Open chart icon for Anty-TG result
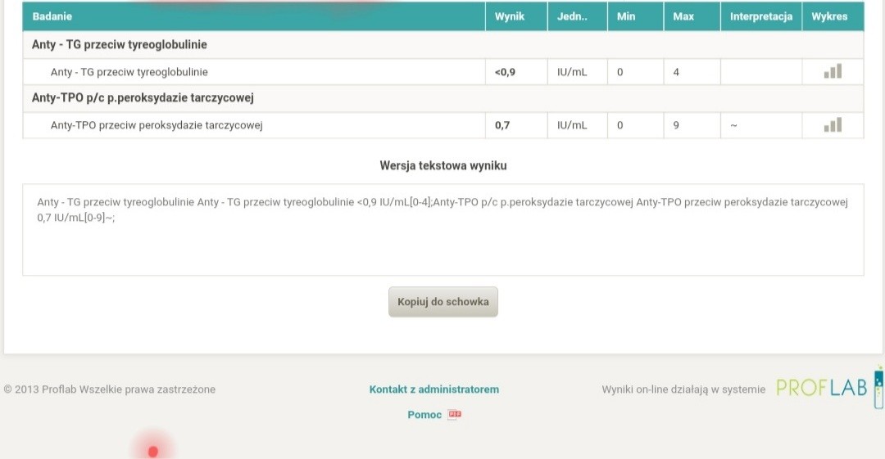This screenshot has width=885, height=459. pos(833,72)
